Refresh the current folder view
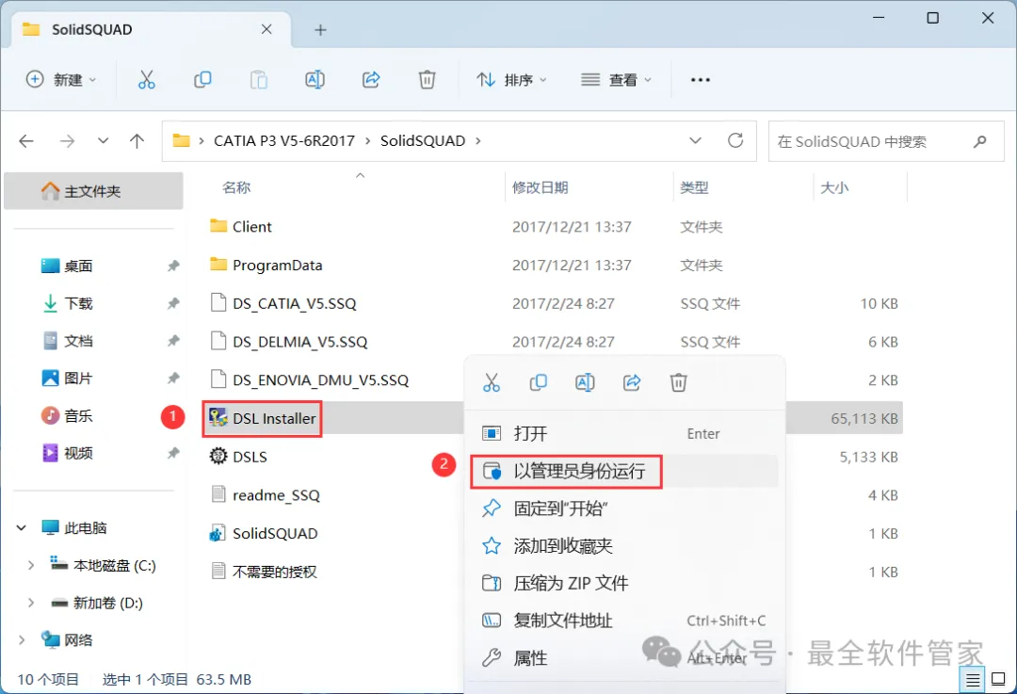 (735, 140)
